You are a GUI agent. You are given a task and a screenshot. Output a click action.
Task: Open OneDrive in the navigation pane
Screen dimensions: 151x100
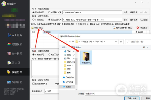point(68,77)
